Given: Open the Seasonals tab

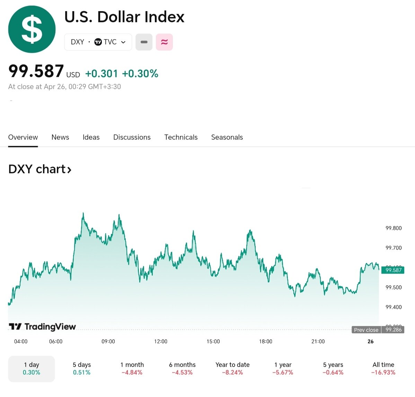Looking at the screenshot, I should [x=227, y=138].
